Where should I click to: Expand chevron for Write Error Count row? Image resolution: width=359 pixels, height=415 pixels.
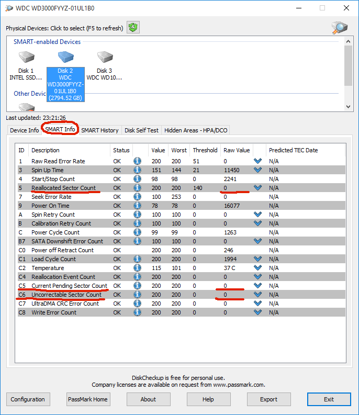pos(257,312)
